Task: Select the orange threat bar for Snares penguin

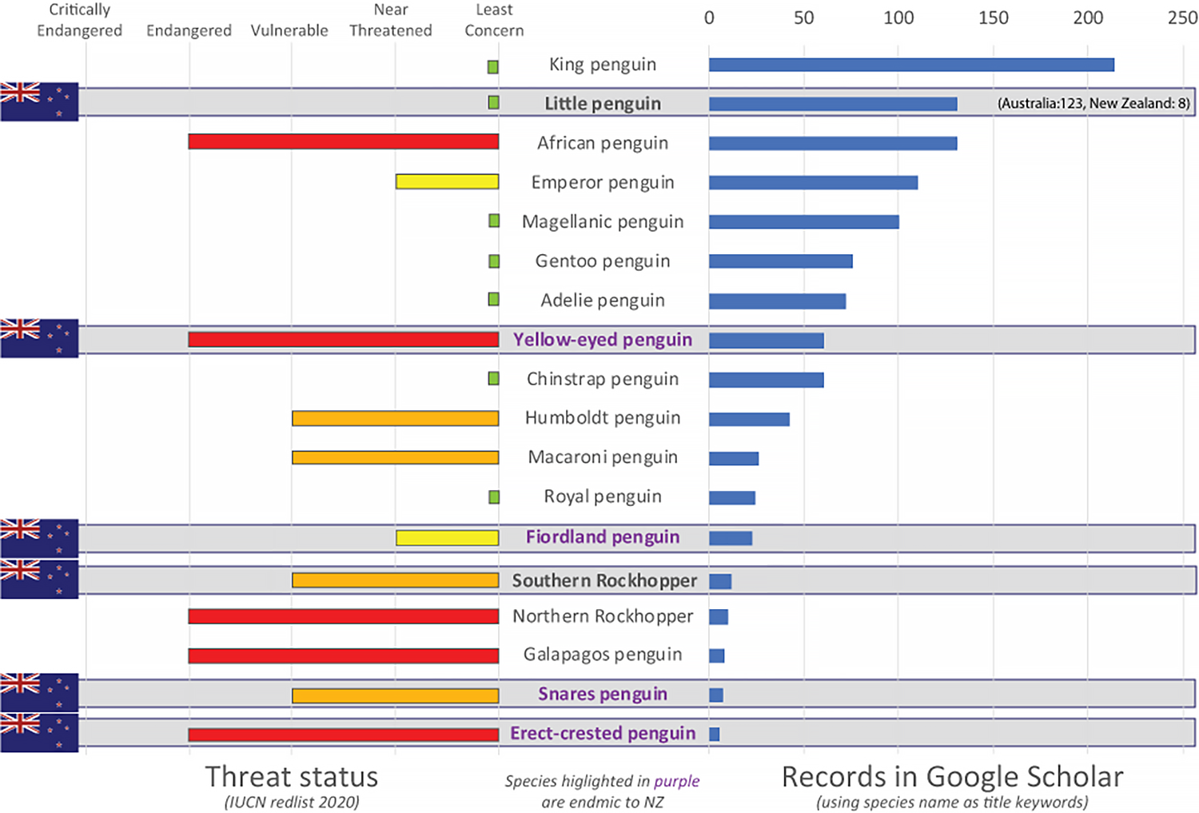Action: click(396, 695)
